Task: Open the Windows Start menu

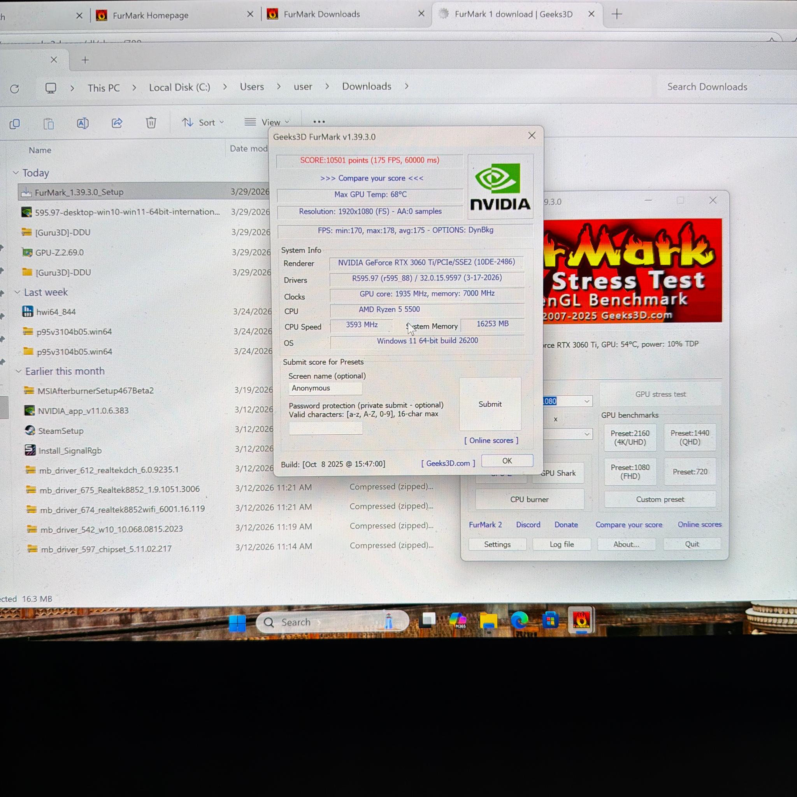Action: 237,623
